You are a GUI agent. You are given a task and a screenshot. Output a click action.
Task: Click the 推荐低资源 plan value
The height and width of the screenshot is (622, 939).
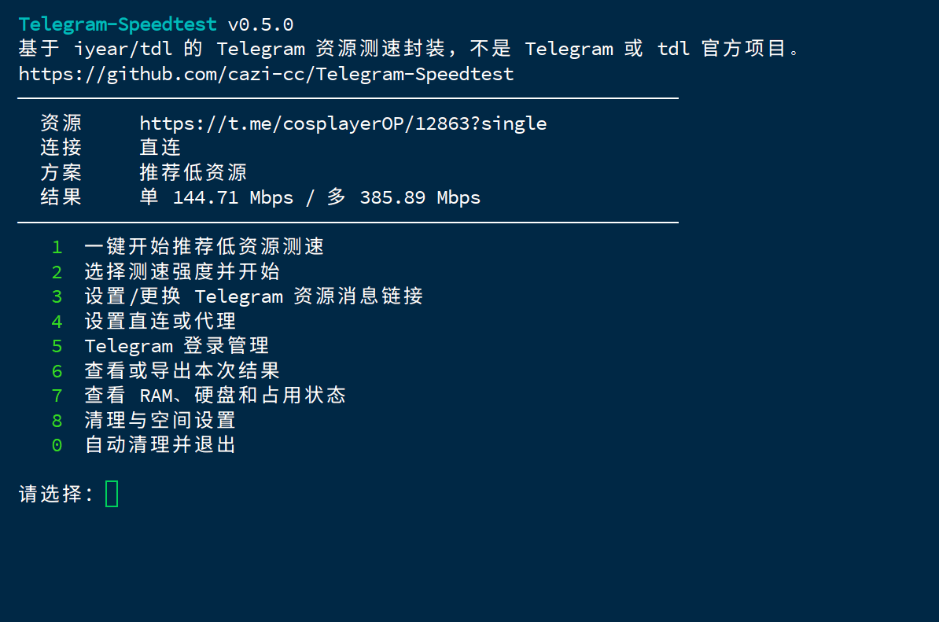193,173
